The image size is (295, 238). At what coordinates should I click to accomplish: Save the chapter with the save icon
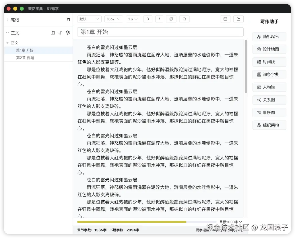pyautogui.click(x=225, y=19)
